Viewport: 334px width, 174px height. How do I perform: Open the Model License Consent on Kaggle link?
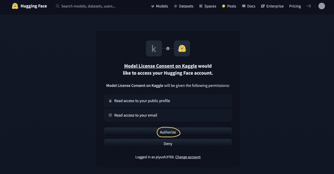pos(160,66)
